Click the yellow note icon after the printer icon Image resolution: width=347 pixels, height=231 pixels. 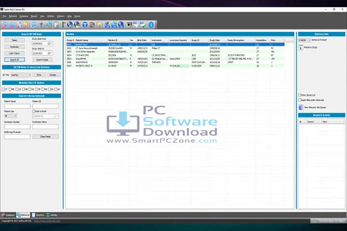[x=99, y=25]
